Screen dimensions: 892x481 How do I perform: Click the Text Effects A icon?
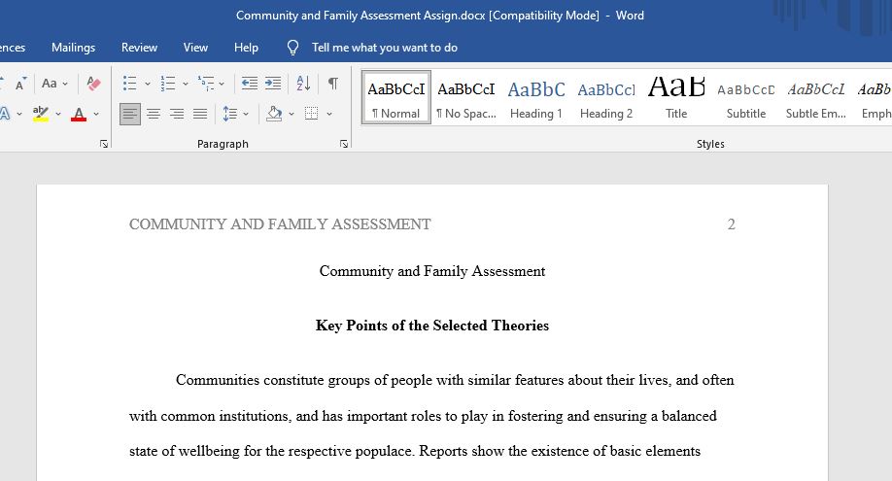click(x=5, y=114)
